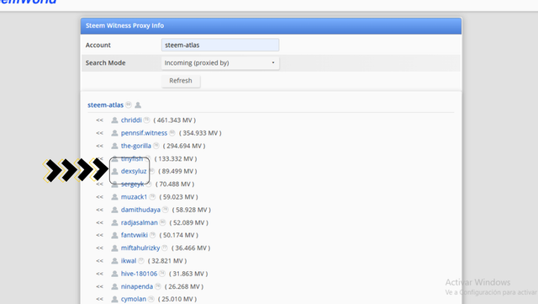Expand the << arrow in the-gorilla row

click(99, 146)
